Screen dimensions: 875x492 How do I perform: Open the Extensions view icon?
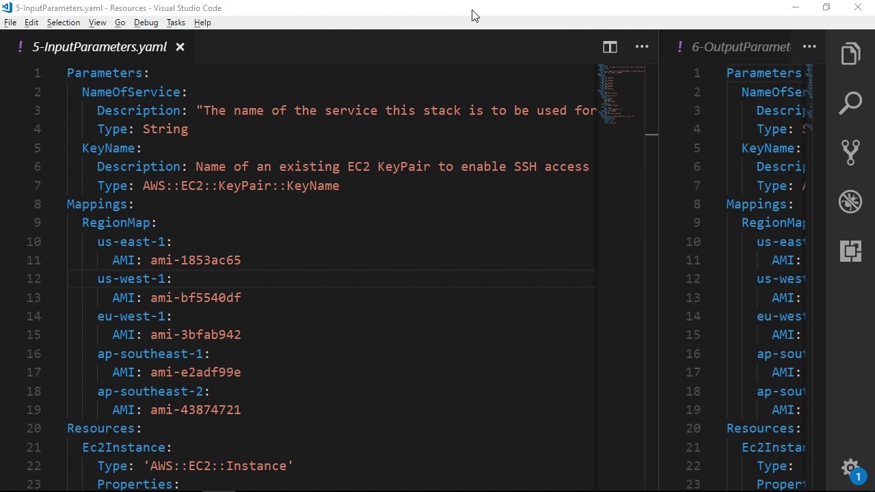coord(850,251)
